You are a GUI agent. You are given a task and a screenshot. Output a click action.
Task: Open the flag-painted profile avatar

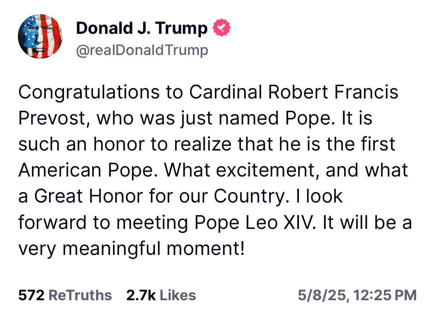(x=40, y=36)
